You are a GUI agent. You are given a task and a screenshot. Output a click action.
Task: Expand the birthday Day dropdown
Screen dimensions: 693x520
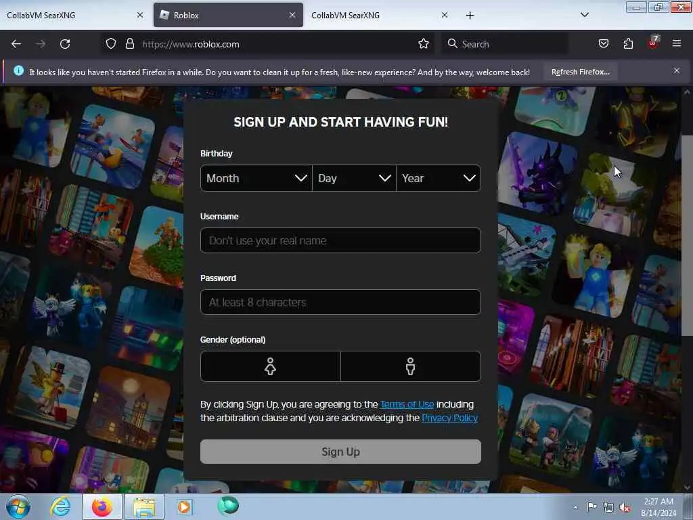pyautogui.click(x=354, y=178)
